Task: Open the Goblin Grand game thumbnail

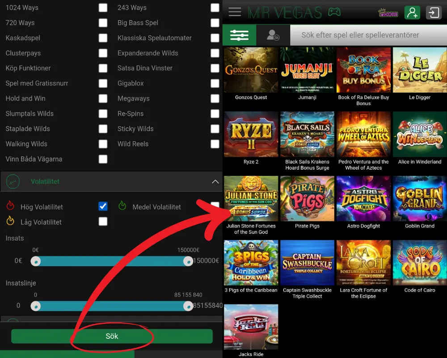Action: click(420, 198)
